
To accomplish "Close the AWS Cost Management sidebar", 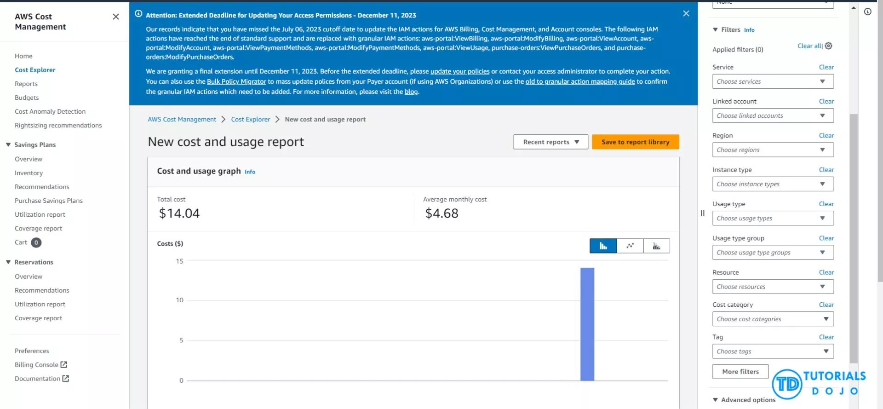I will point(116,17).
